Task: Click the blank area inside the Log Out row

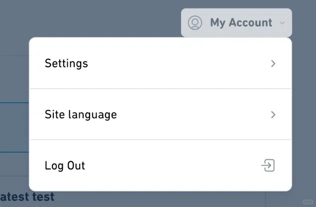Action: pyautogui.click(x=171, y=166)
